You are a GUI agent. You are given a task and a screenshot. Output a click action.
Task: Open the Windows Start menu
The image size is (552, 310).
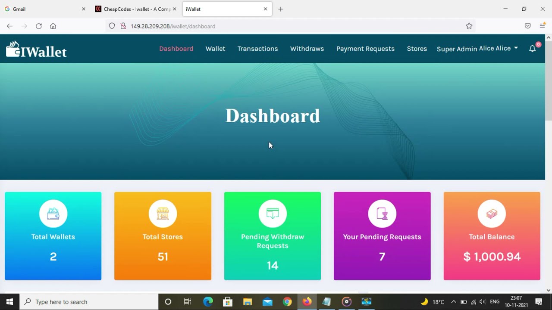[9, 302]
